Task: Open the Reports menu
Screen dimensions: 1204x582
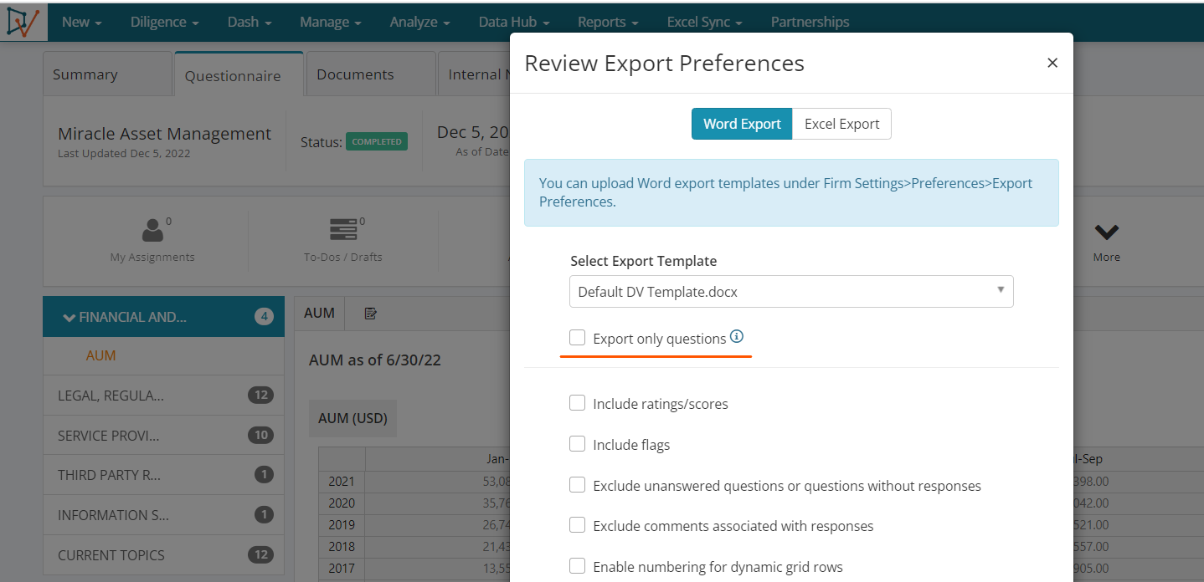Action: [x=608, y=22]
